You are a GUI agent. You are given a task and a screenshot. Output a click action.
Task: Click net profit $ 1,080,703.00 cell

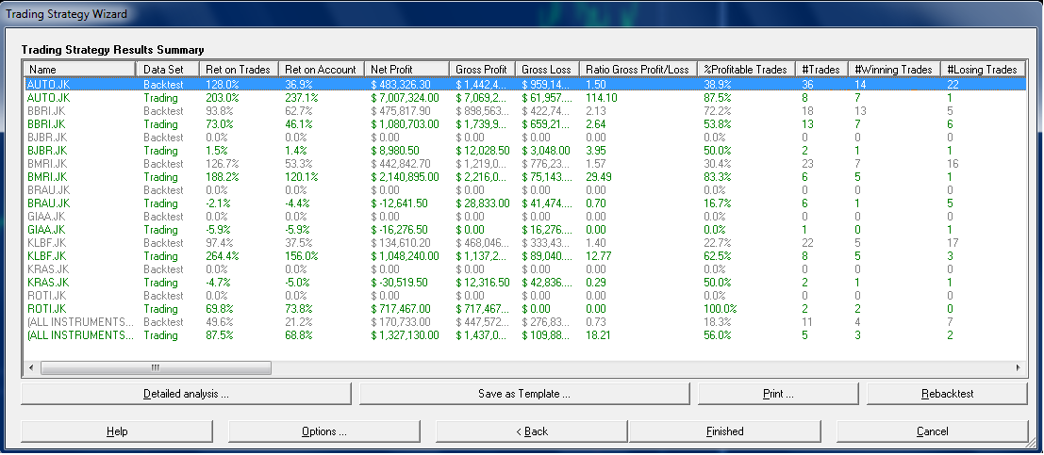click(405, 124)
